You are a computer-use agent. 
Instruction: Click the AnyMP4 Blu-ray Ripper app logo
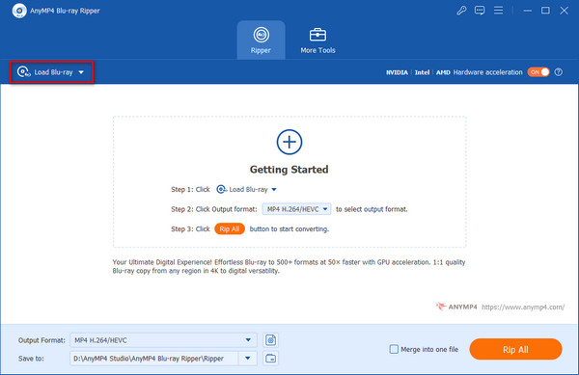(19, 11)
